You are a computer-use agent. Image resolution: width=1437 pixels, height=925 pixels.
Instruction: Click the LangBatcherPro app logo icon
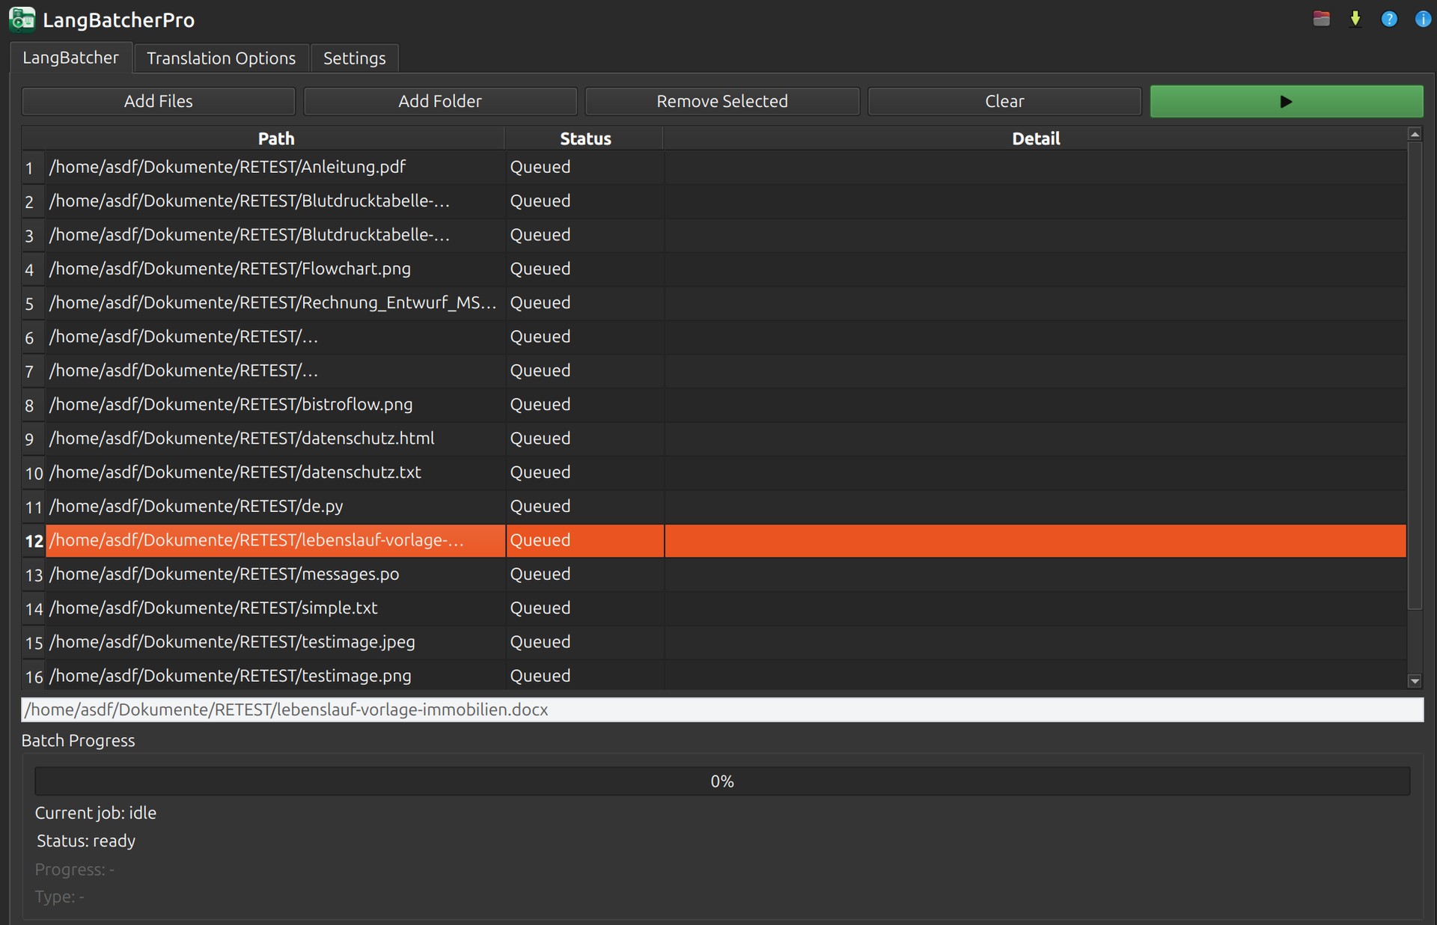pyautogui.click(x=22, y=19)
